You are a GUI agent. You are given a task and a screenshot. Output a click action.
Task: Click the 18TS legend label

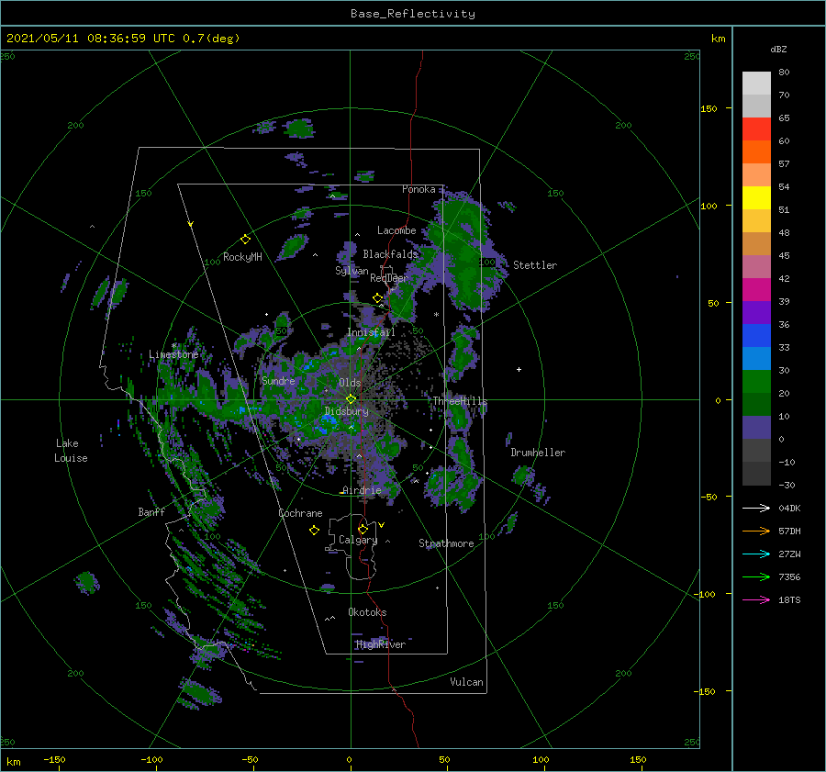tap(789, 599)
